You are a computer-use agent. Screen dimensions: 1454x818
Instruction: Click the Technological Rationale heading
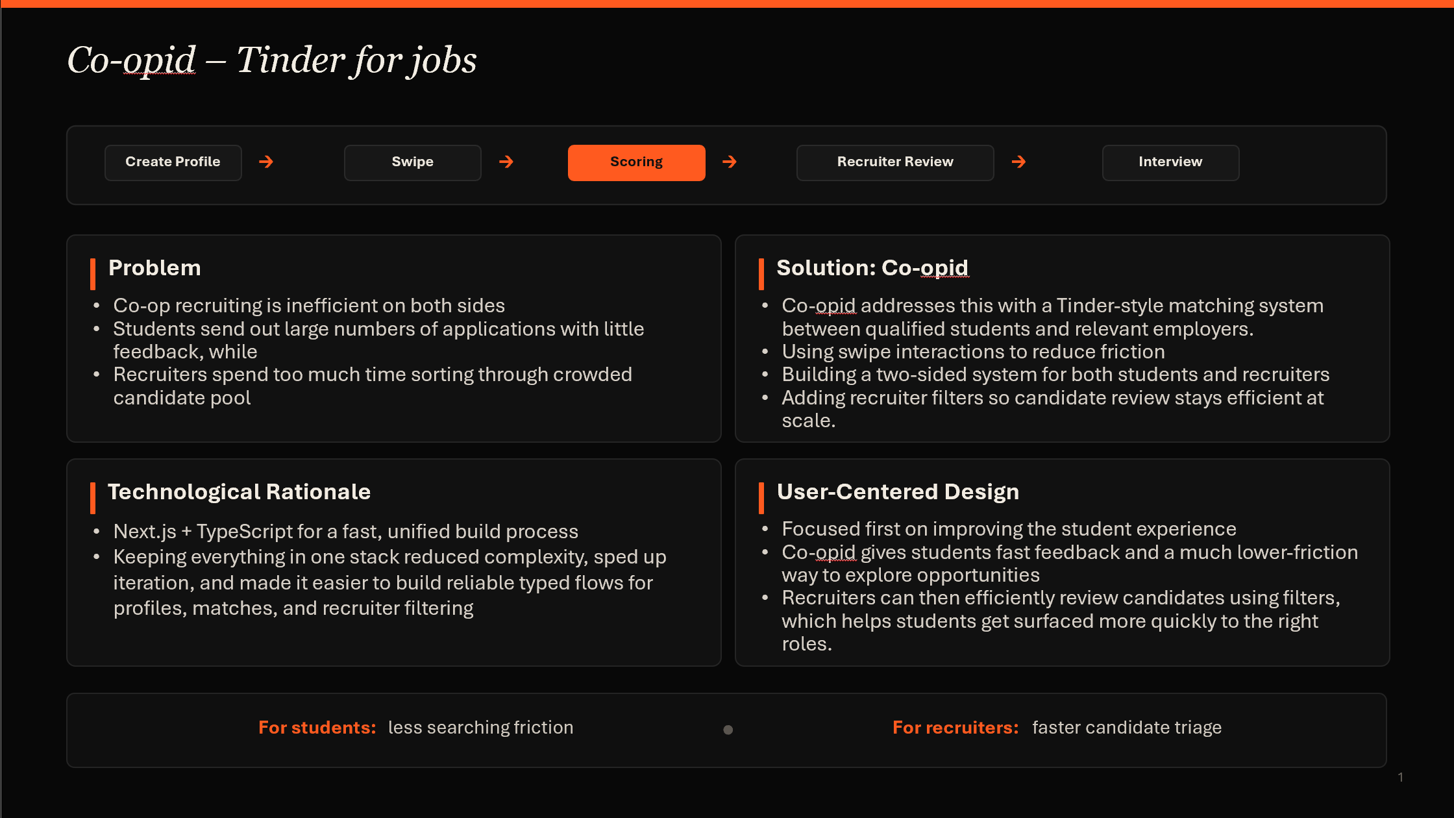239,492
